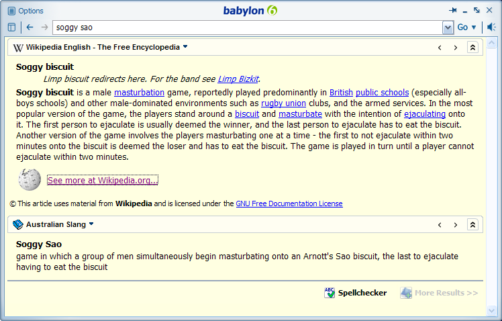This screenshot has width=502, height=321.
Task: Click the scrollbar up arrow
Action: tap(491, 42)
